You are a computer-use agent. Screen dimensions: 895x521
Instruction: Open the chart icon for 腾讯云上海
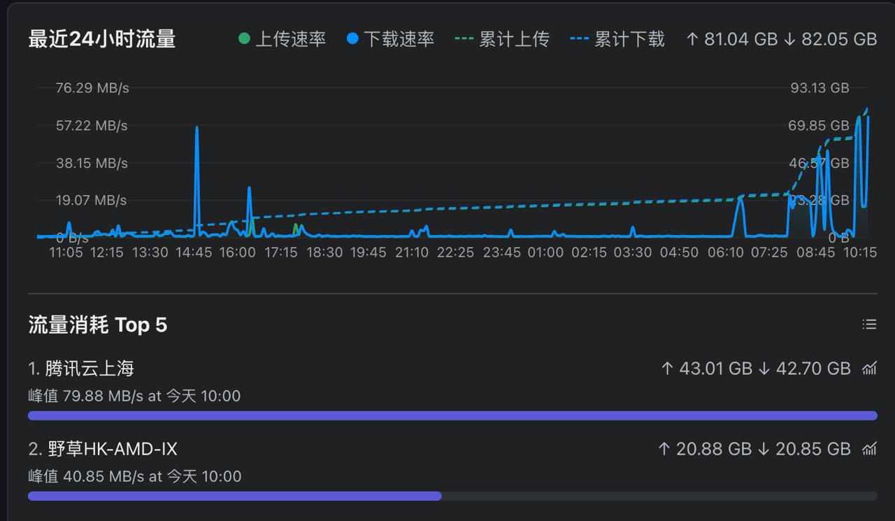(x=869, y=369)
